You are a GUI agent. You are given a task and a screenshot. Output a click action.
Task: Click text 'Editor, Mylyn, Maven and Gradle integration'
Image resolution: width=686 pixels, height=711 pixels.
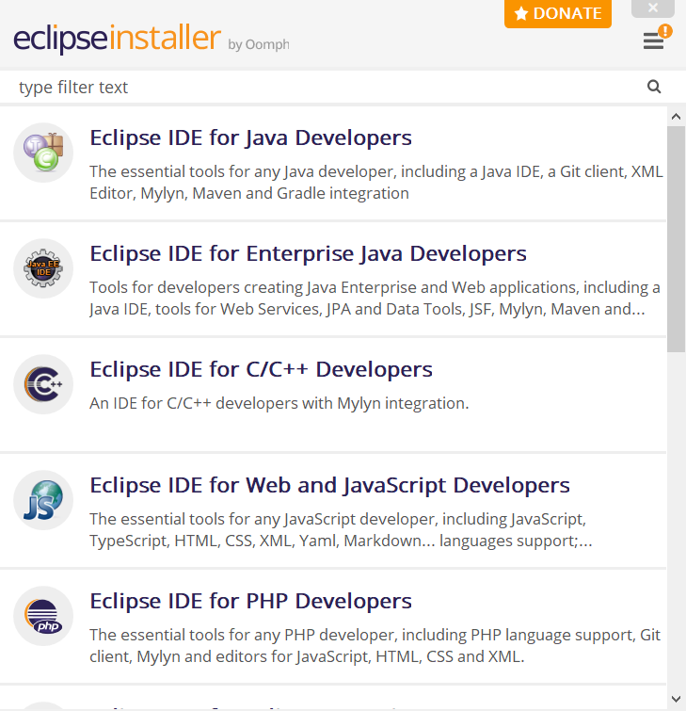pos(249,193)
